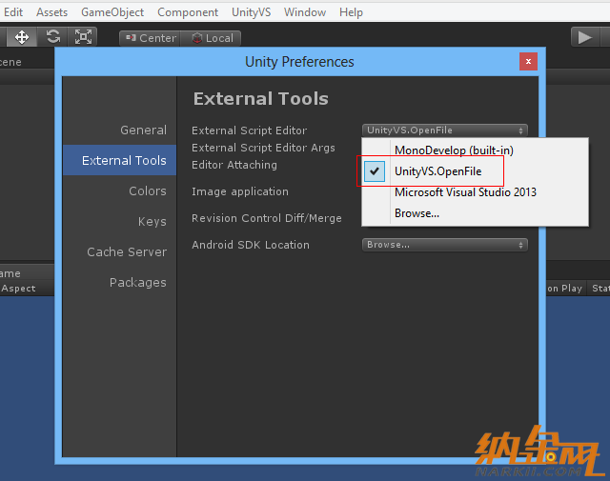
Task: Toggle the Stats button in Game view
Action: [600, 289]
